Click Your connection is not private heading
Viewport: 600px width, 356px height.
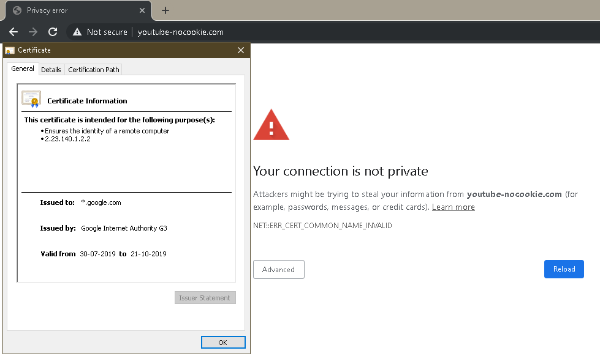pos(341,171)
